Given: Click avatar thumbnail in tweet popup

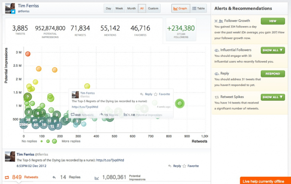Looking at the screenshot, I should (75, 95).
